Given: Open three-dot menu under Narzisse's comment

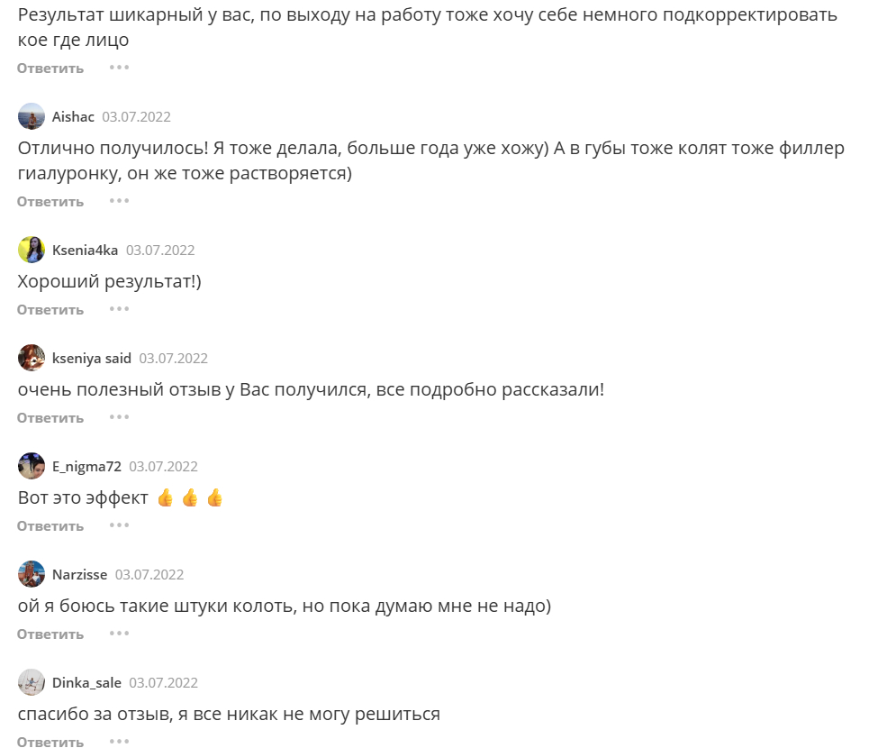Looking at the screenshot, I should 120,634.
